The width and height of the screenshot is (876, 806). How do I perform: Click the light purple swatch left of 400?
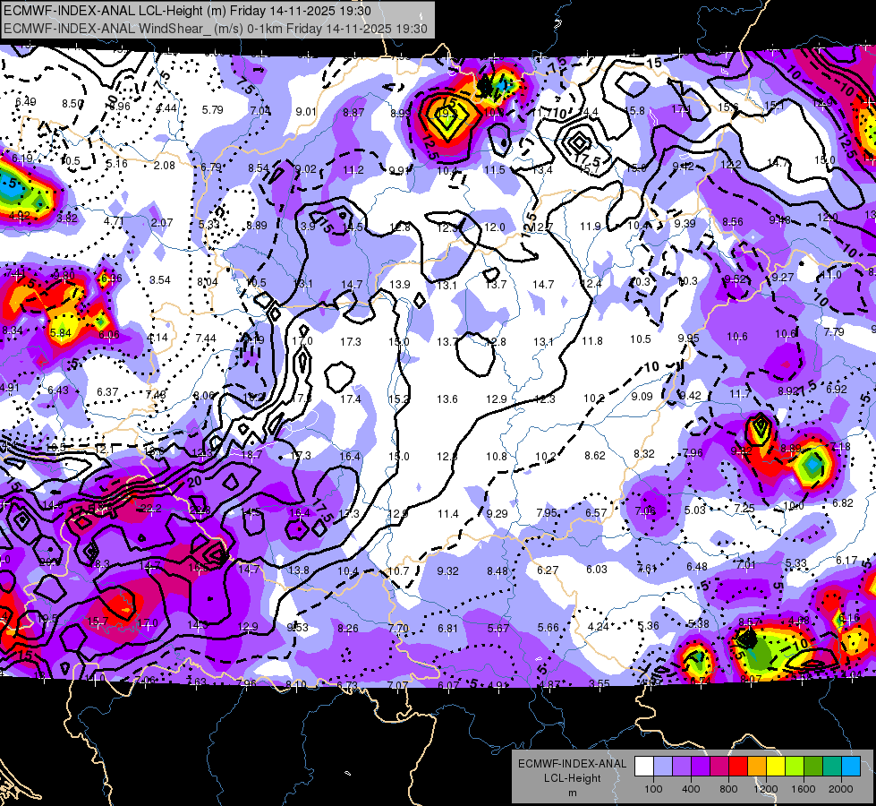pos(682,767)
